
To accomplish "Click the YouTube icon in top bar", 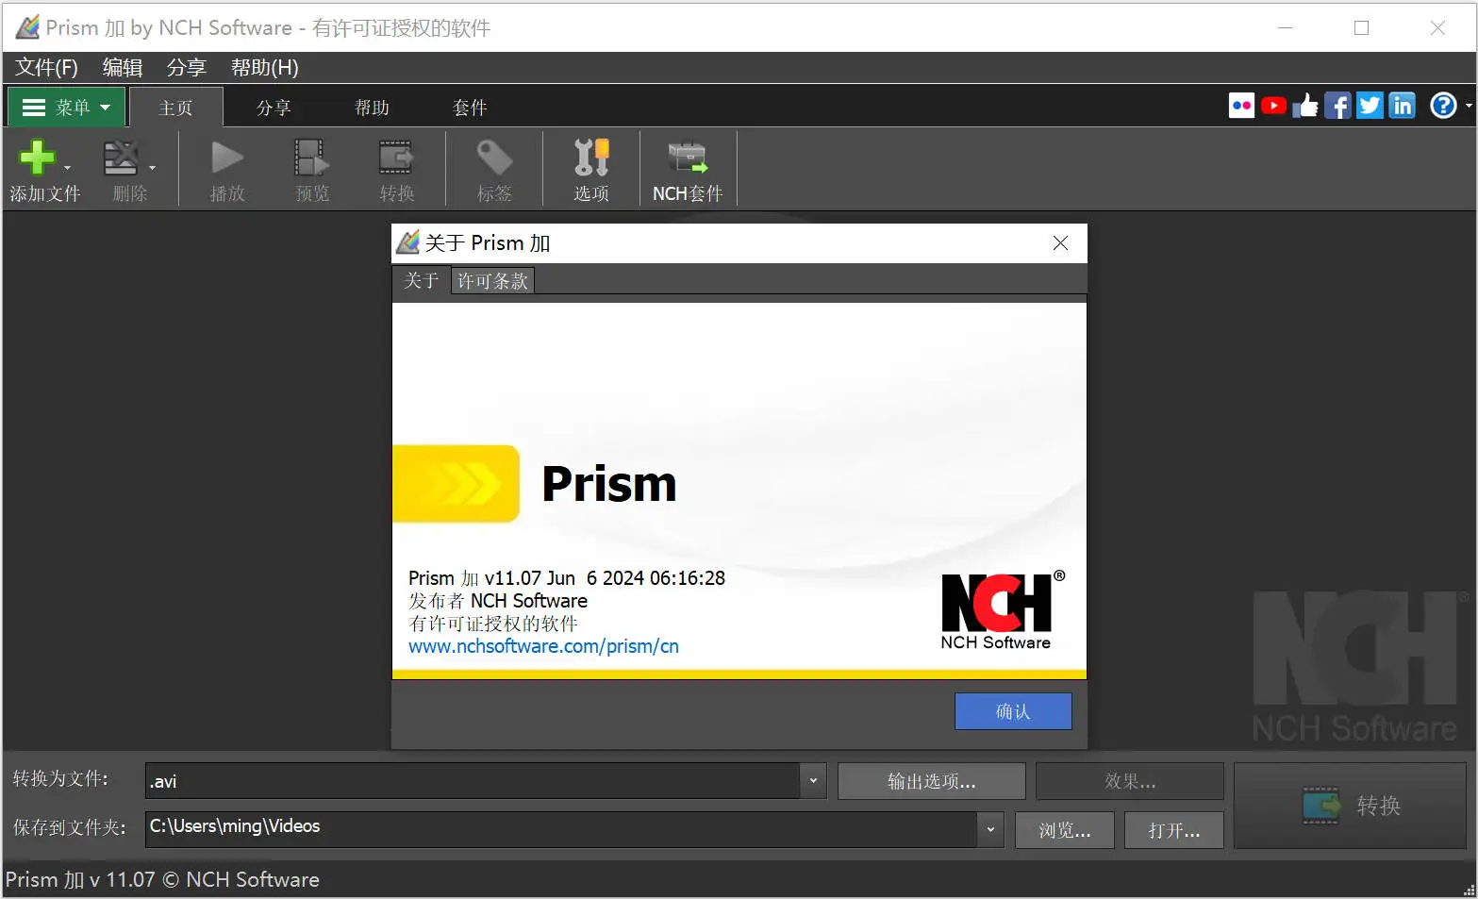I will (1273, 106).
